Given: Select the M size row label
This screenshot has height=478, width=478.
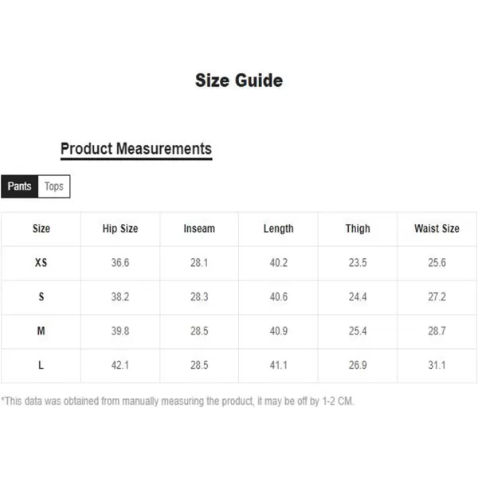Looking at the screenshot, I should [41, 331].
